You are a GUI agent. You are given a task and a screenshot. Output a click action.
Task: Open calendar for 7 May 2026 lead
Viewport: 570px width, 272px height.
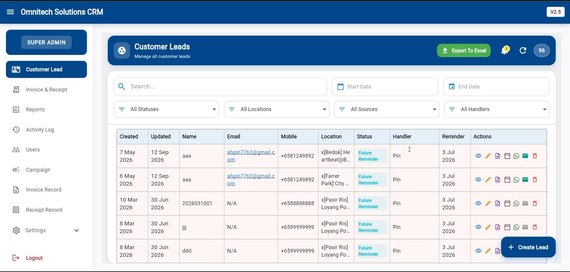(507, 156)
